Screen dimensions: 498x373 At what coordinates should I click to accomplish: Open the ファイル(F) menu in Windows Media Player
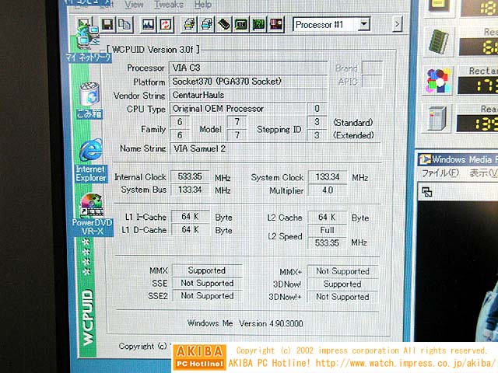pyautogui.click(x=440, y=173)
